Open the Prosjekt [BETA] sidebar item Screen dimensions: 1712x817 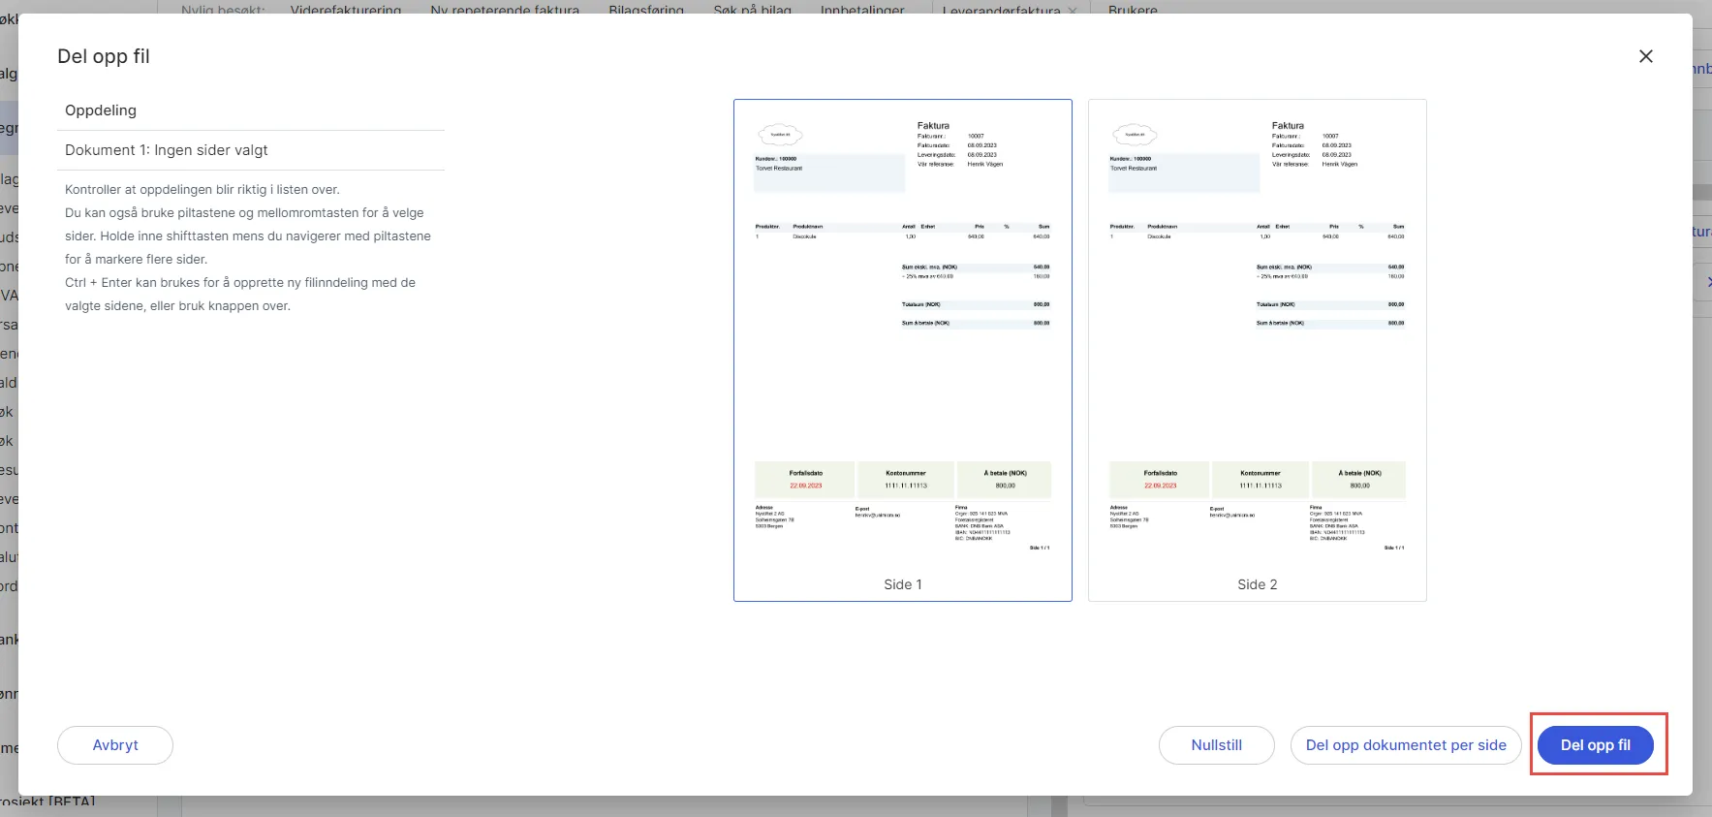(x=47, y=802)
